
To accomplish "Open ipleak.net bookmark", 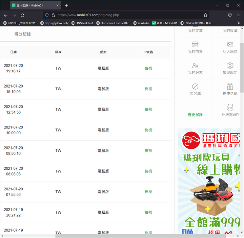I will pyautogui.click(x=54, y=23).
